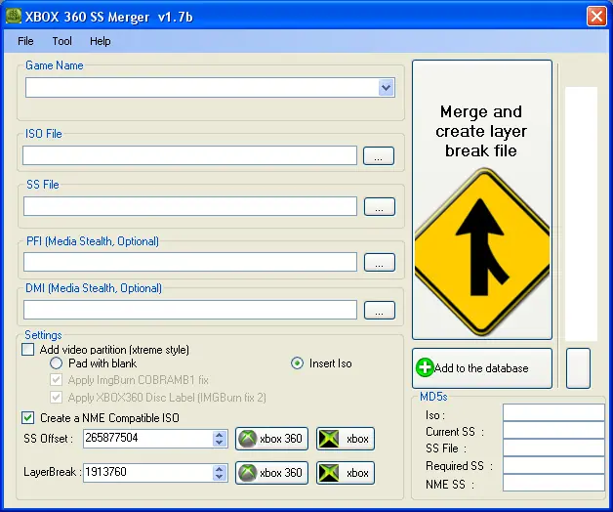This screenshot has width=613, height=512.
Task: Click the Current SS MD5 field
Action: click(x=553, y=430)
